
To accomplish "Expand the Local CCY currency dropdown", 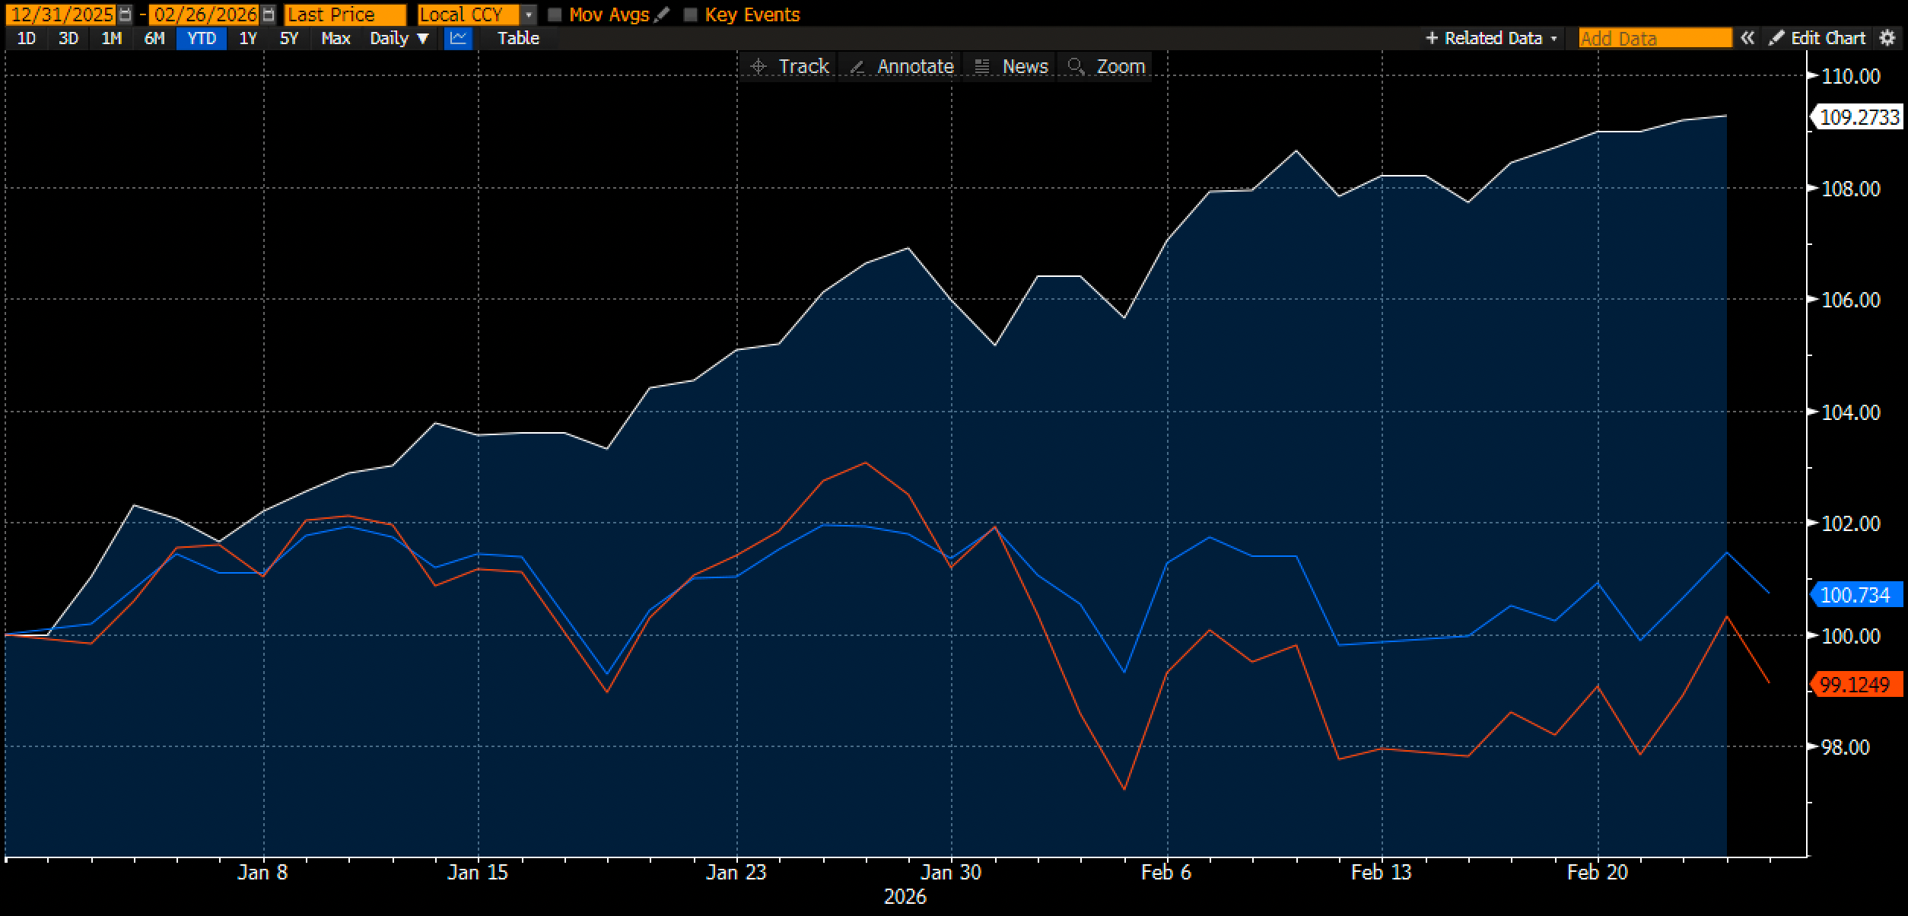I will [529, 14].
